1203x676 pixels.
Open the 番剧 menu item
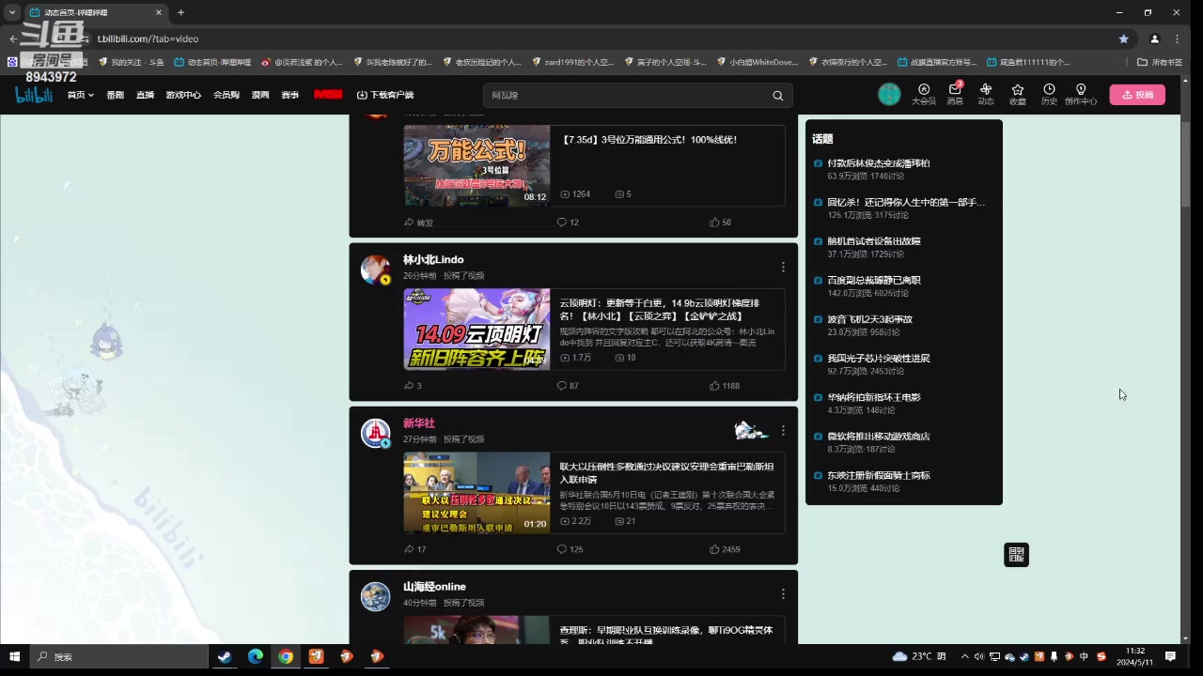[115, 95]
